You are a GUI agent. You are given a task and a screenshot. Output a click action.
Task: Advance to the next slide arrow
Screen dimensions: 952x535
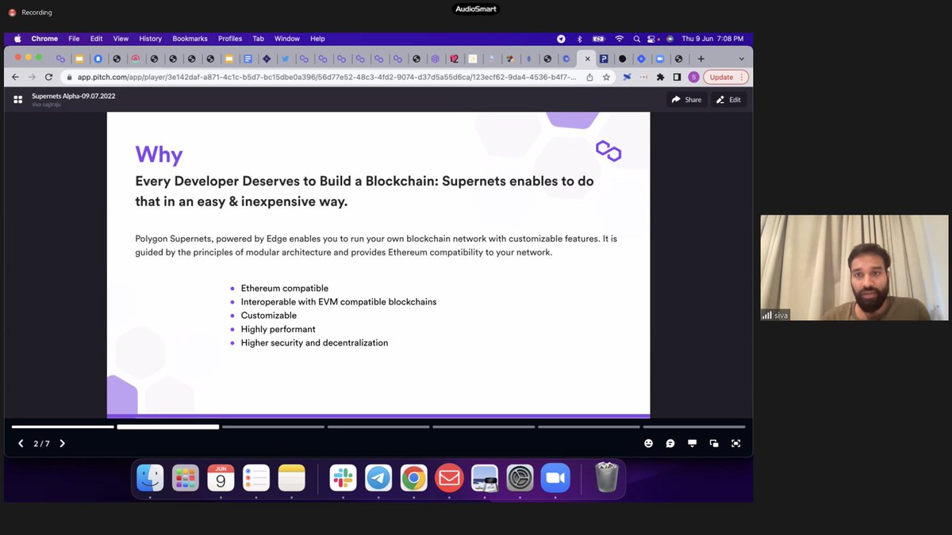(x=63, y=444)
